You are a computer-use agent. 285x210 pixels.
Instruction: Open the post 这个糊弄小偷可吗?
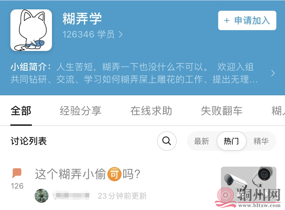[x=88, y=174]
